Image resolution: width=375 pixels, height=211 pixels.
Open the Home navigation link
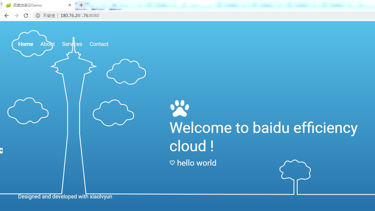click(26, 44)
